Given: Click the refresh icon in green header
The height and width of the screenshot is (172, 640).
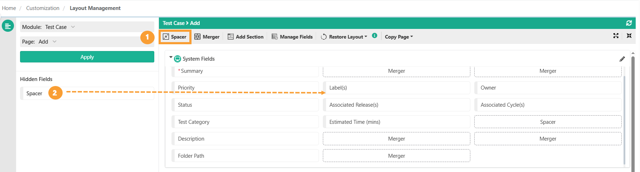Looking at the screenshot, I should pyautogui.click(x=629, y=23).
